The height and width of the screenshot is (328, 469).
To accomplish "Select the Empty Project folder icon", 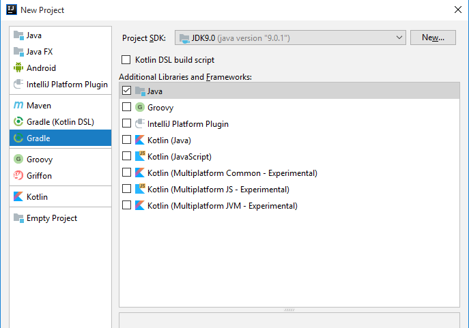I will coord(18,218).
